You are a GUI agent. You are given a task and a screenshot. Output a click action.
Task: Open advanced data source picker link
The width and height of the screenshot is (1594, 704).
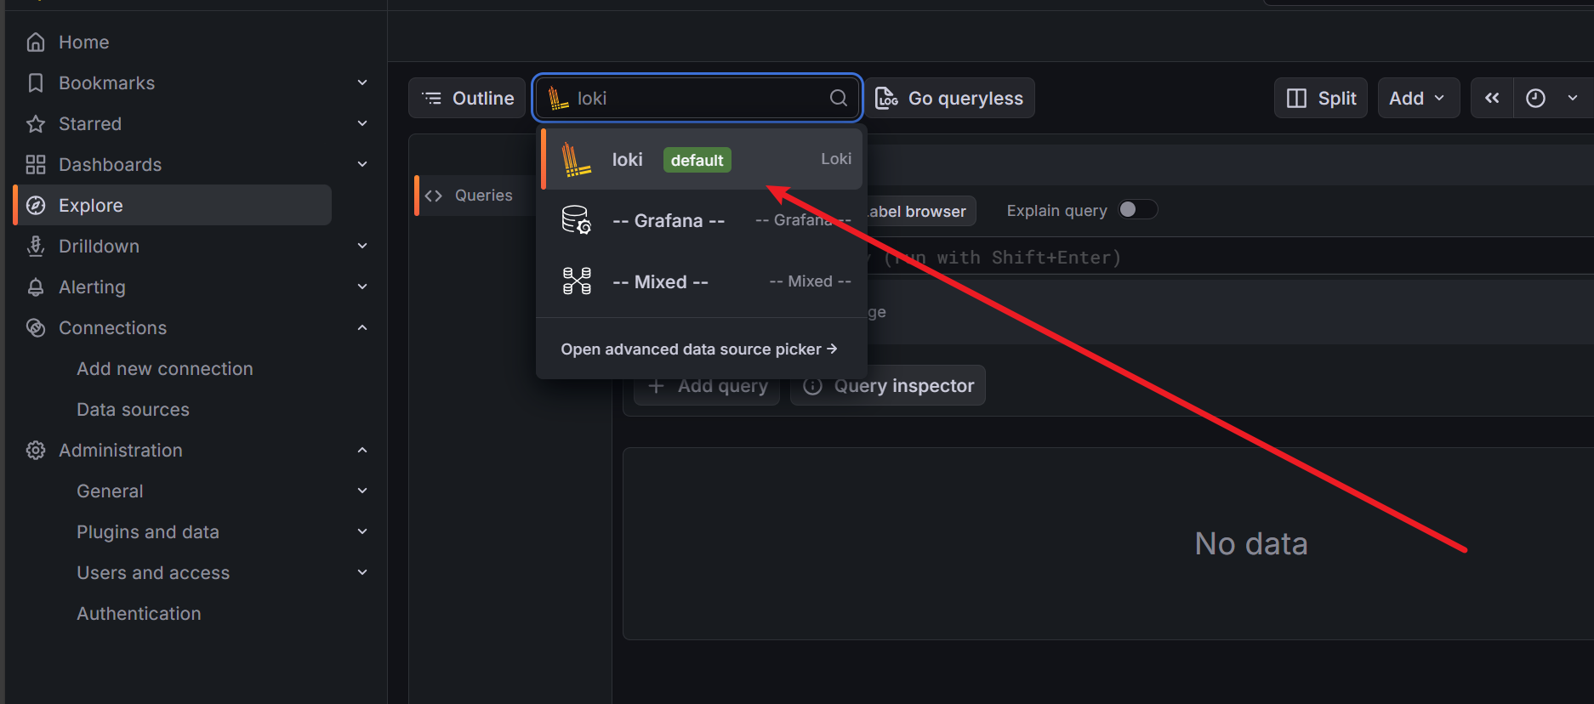pos(699,349)
